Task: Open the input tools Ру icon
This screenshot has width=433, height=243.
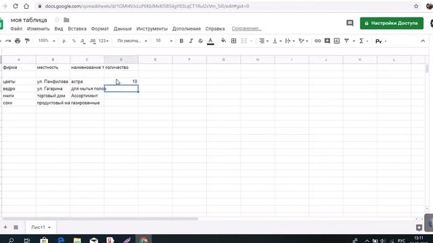Action: (379, 41)
